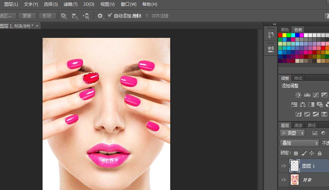Filter layers by adjustment layer icon
The height and width of the screenshot is (190, 329).
323,133
